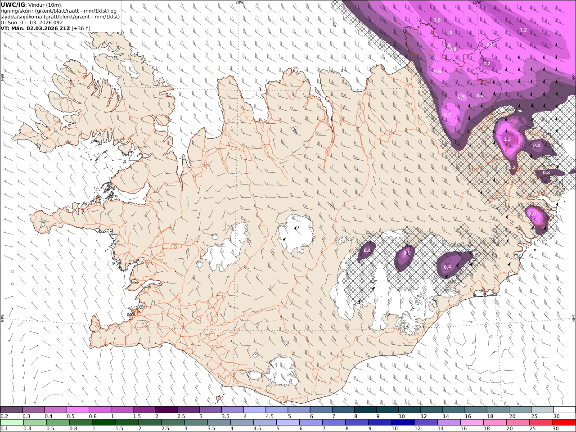
Task: Click the palest green 0.1 swatch in lower legend
Action: pos(12,422)
